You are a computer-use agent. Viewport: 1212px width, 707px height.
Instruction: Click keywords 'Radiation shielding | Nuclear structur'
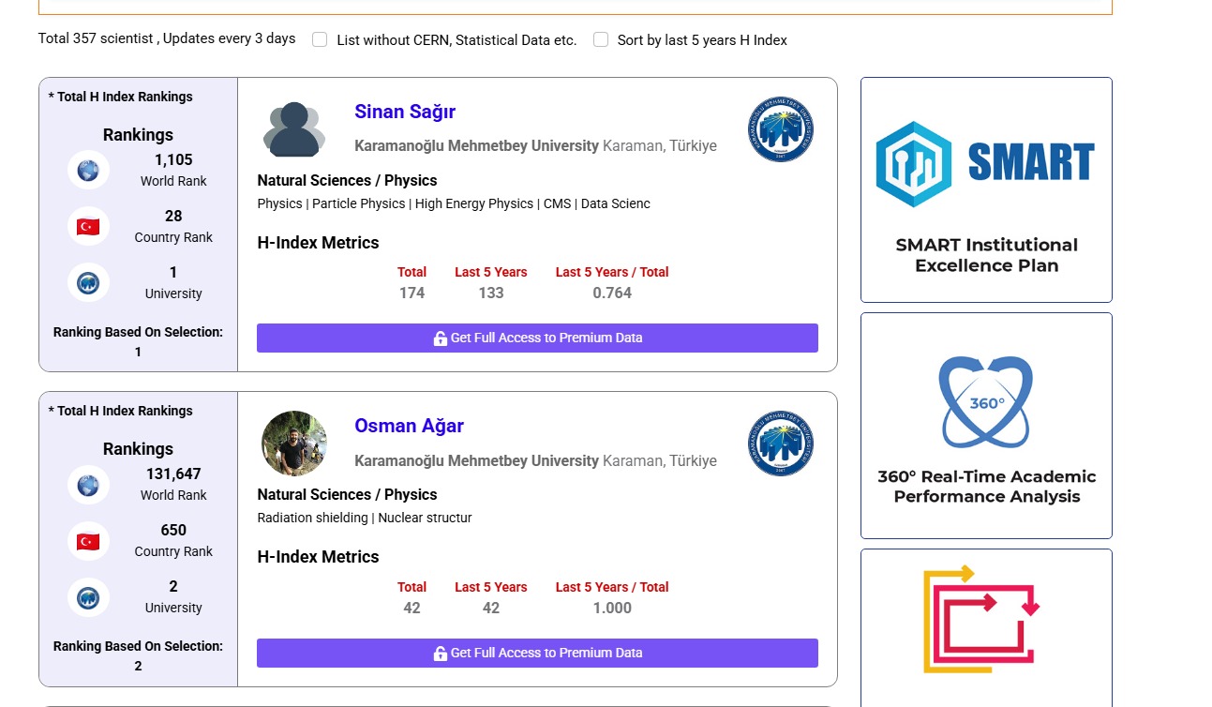click(365, 518)
